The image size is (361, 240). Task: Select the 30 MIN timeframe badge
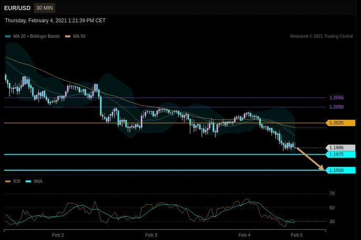45,8
